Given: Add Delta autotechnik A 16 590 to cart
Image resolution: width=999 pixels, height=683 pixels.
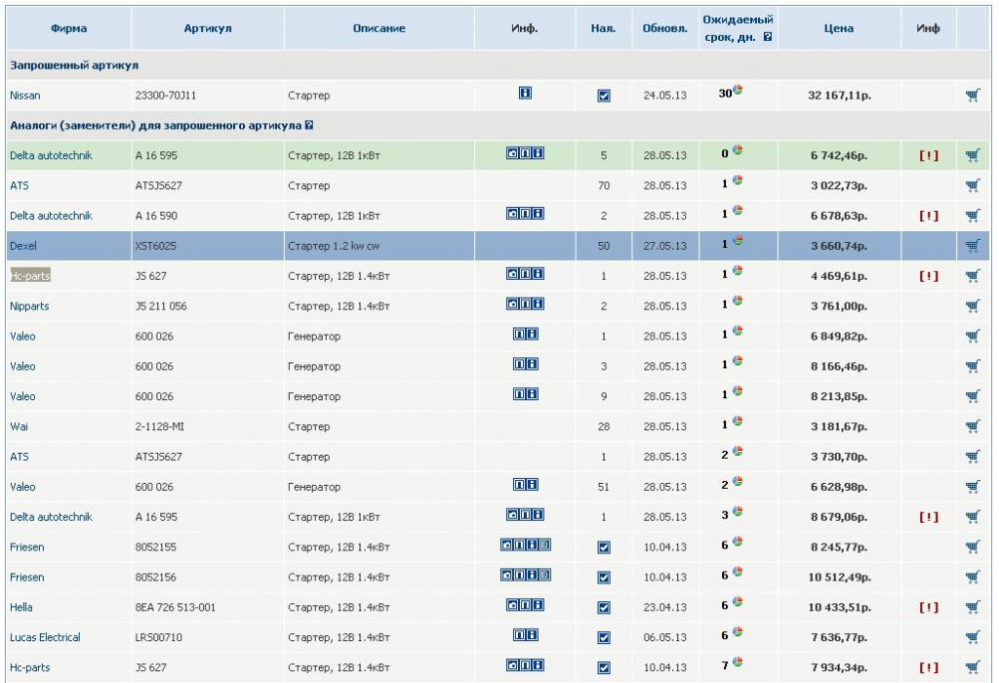Looking at the screenshot, I should (973, 216).
